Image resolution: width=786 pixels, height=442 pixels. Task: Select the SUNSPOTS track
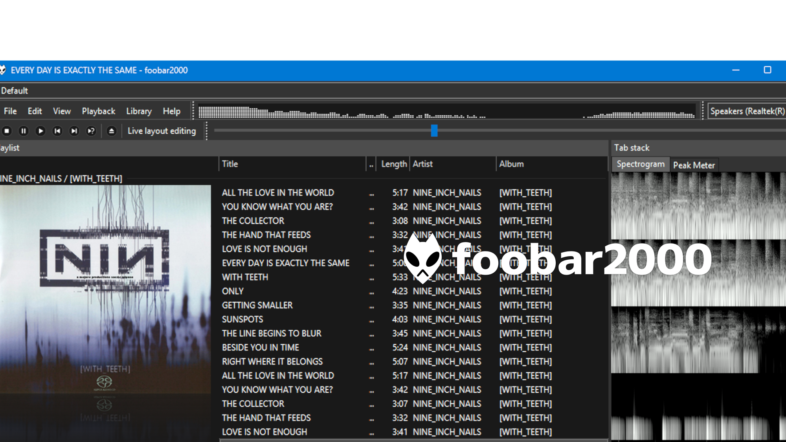tap(413, 319)
